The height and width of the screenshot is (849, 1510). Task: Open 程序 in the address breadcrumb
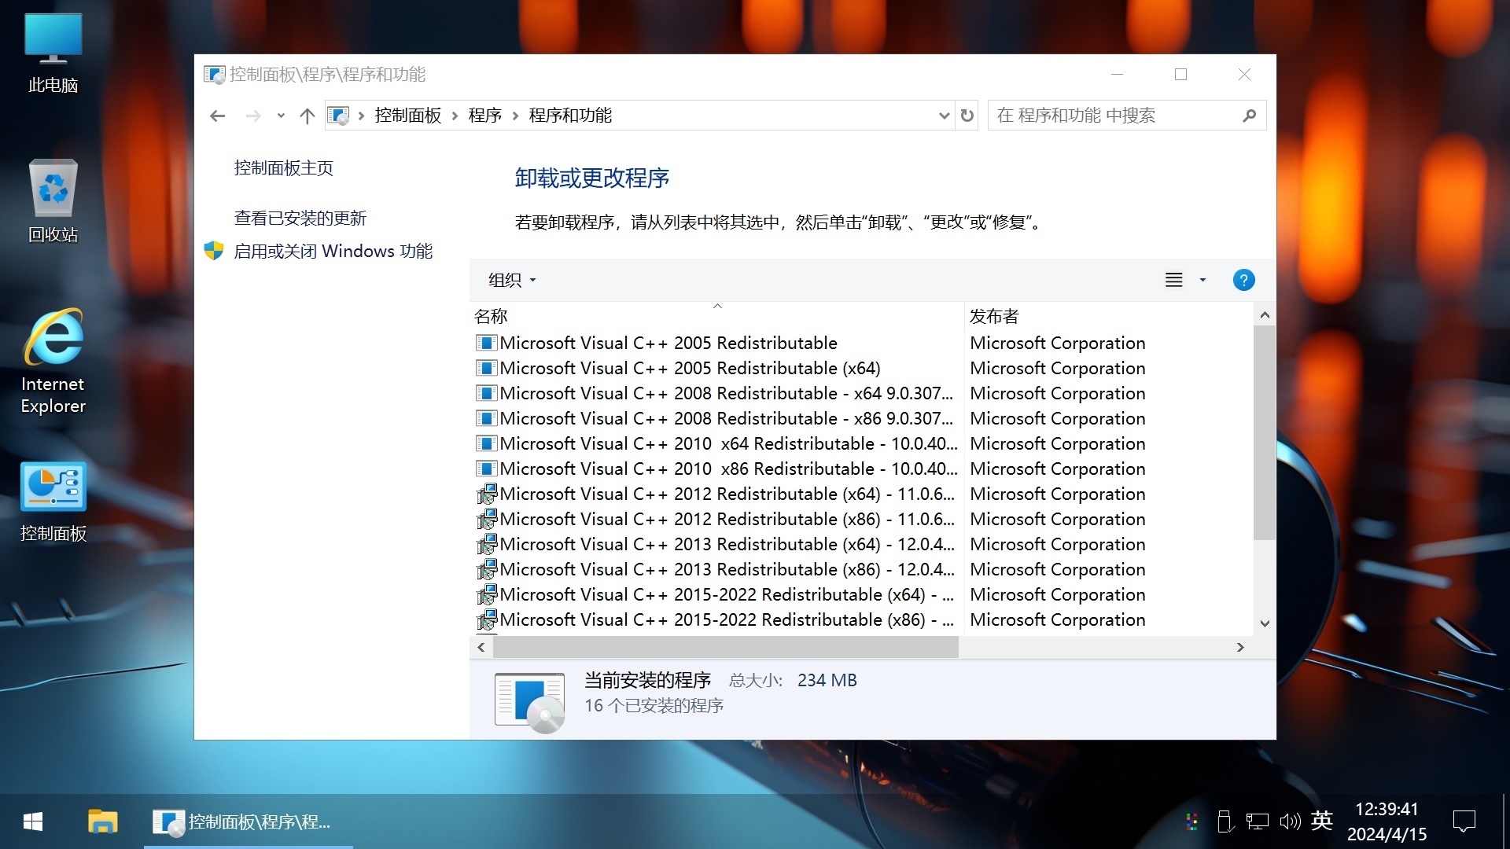pyautogui.click(x=485, y=115)
